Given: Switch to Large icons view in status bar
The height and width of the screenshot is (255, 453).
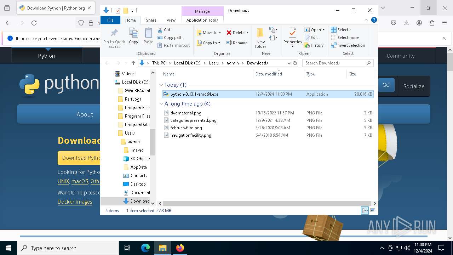Looking at the screenshot, I should pos(372,211).
